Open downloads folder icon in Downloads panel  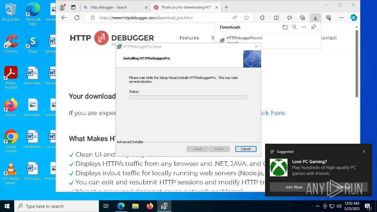pyautogui.click(x=285, y=27)
